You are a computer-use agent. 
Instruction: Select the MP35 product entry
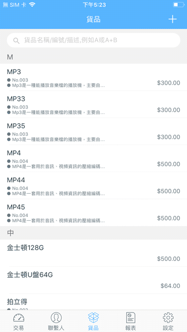tap(93, 132)
